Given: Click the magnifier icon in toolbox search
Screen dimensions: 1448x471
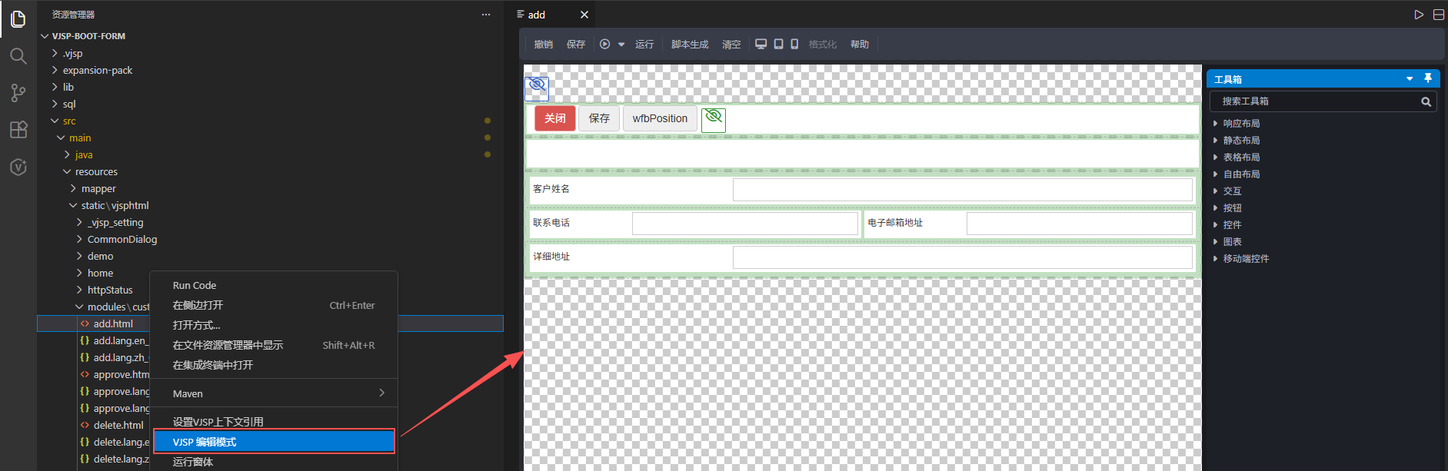Looking at the screenshot, I should 1426,101.
